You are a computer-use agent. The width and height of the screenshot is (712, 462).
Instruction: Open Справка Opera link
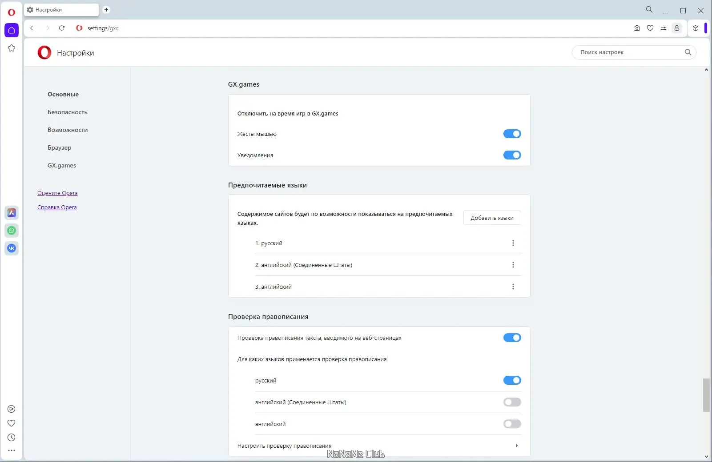pyautogui.click(x=57, y=207)
